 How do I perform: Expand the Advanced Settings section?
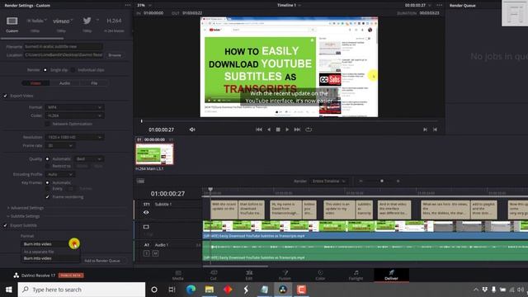[x=26, y=208]
